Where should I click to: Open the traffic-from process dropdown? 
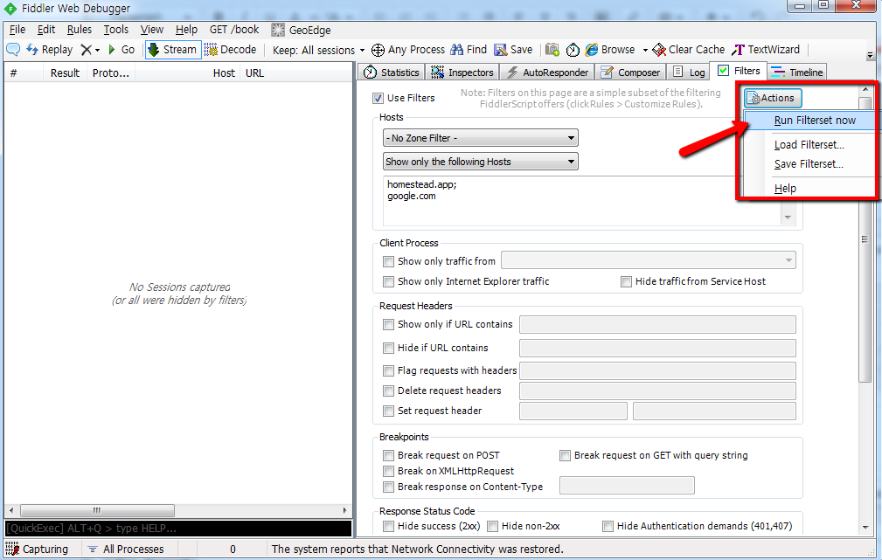pyautogui.click(x=649, y=260)
